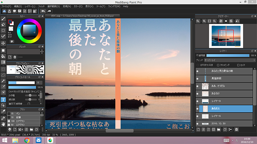Add a layer folder in Layer panel
Viewport: 257px width, 144px height.
pos(219,129)
